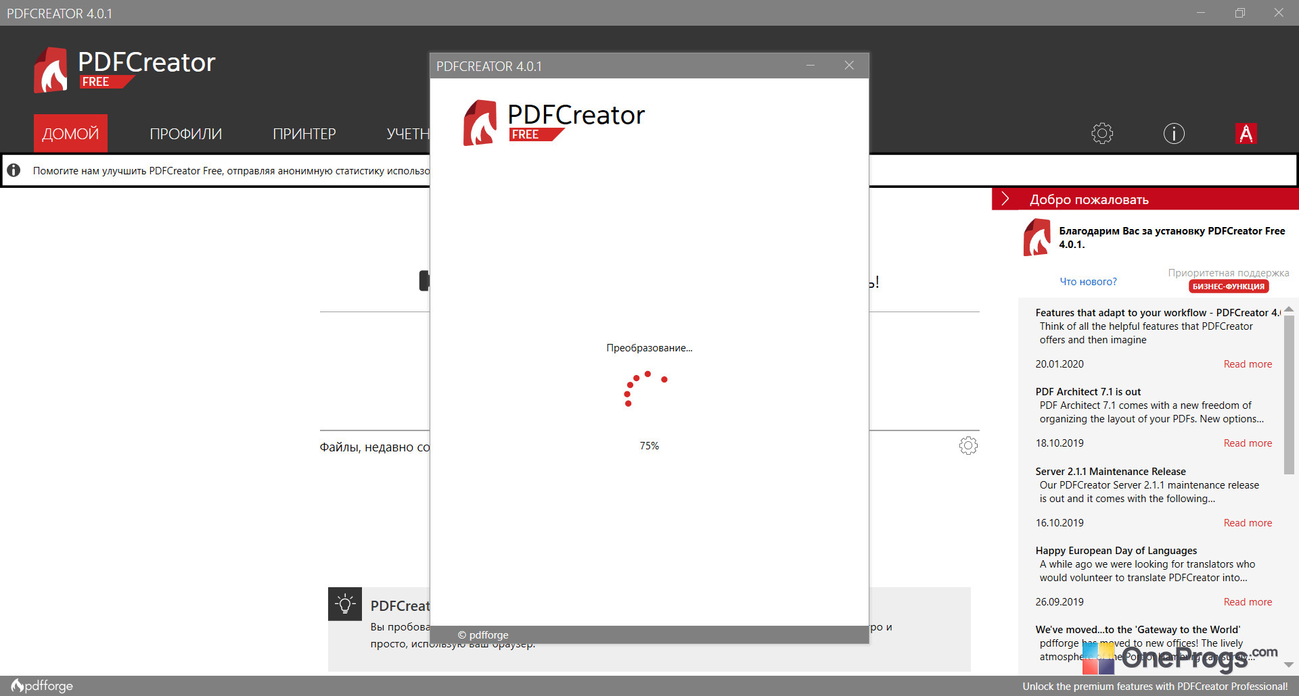The image size is (1299, 696).
Task: Click the info icon in the statistics banner
Action: point(14,170)
